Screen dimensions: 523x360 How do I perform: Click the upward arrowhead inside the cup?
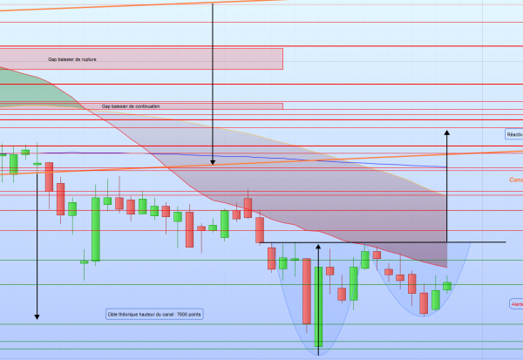[x=318, y=247]
